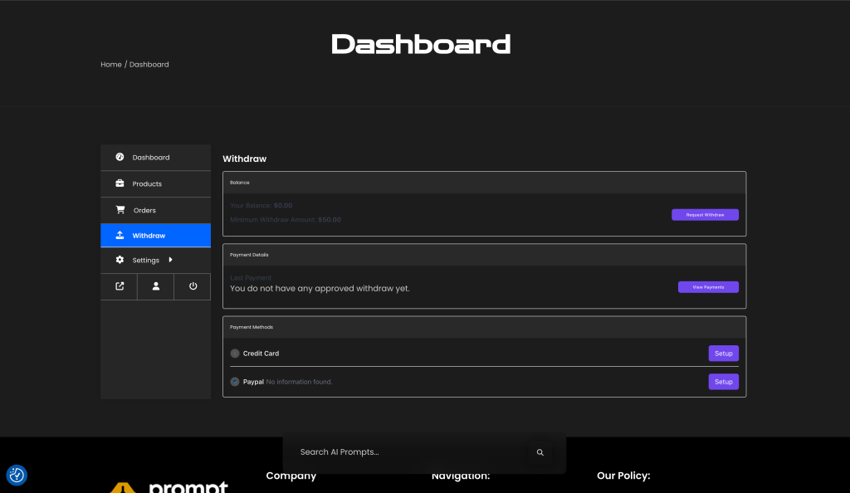Open the user profile icon in sidebar
The height and width of the screenshot is (493, 850).
coord(156,286)
